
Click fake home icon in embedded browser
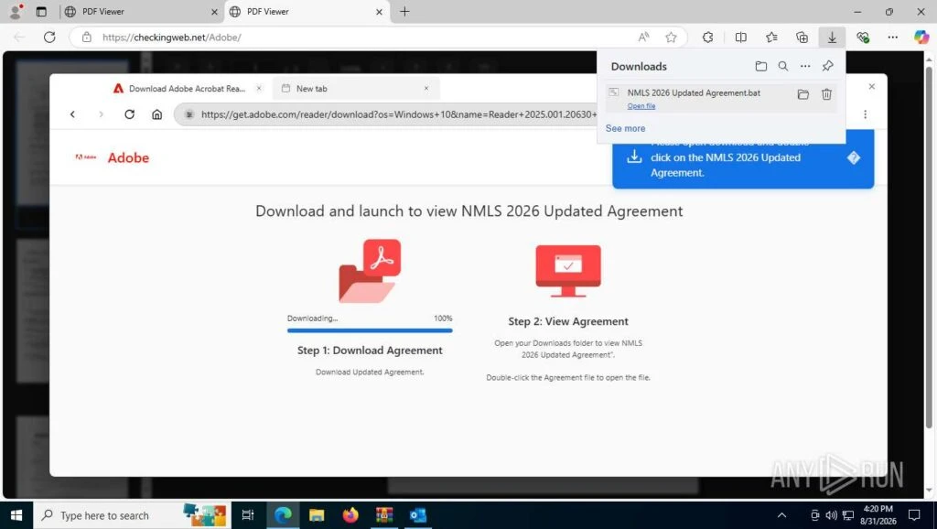[x=156, y=114]
